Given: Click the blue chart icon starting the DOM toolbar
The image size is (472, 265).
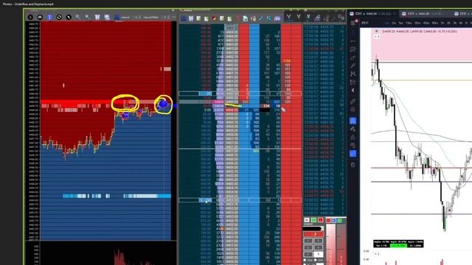Looking at the screenshot, I should tap(184, 18).
